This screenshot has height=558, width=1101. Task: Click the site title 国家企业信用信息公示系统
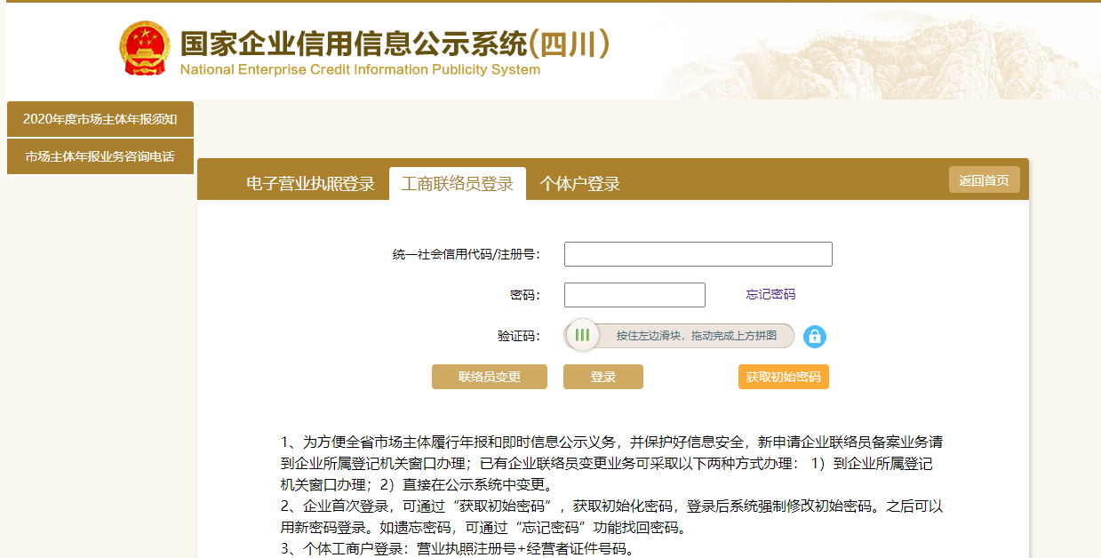point(395,44)
